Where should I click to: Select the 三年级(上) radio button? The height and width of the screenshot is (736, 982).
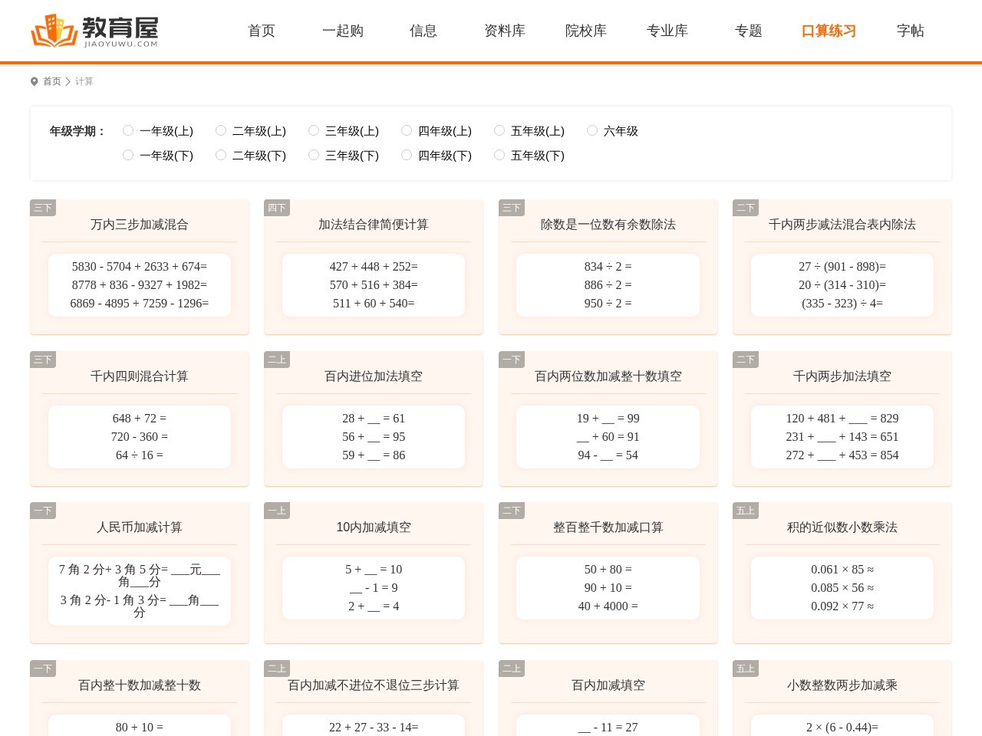click(314, 130)
